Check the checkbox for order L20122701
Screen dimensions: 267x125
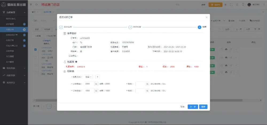click(x=36, y=57)
